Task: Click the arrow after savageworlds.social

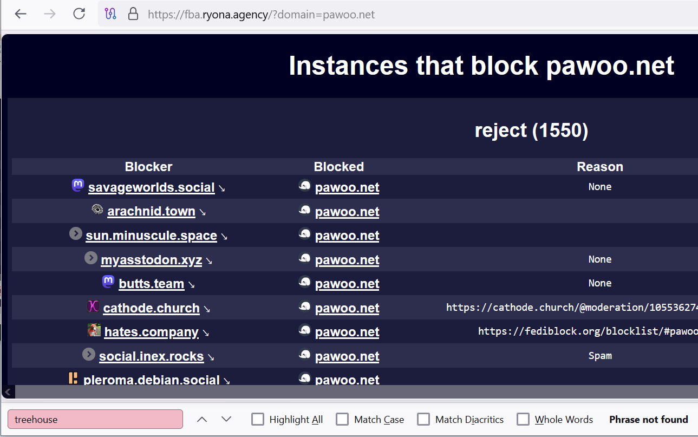Action: point(221,189)
